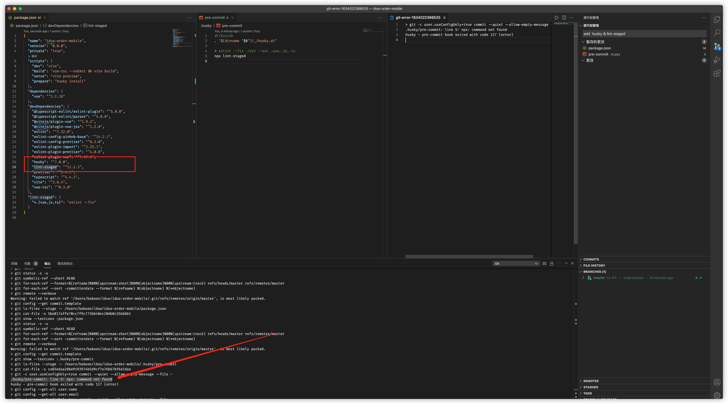Open the Git output channel dropdown

tap(516, 263)
